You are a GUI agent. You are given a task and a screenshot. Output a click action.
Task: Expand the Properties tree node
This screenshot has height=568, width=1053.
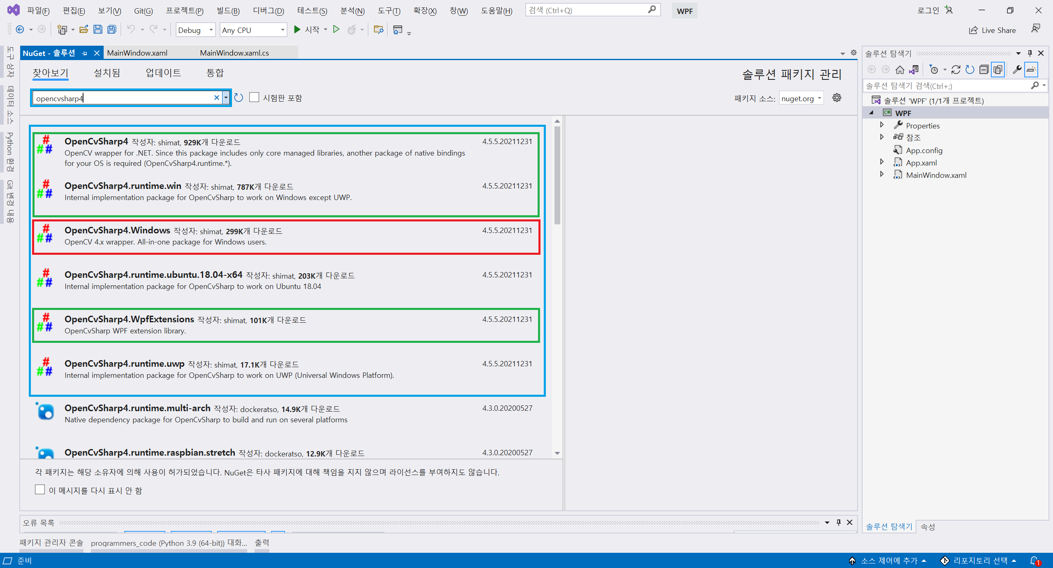[x=882, y=125]
